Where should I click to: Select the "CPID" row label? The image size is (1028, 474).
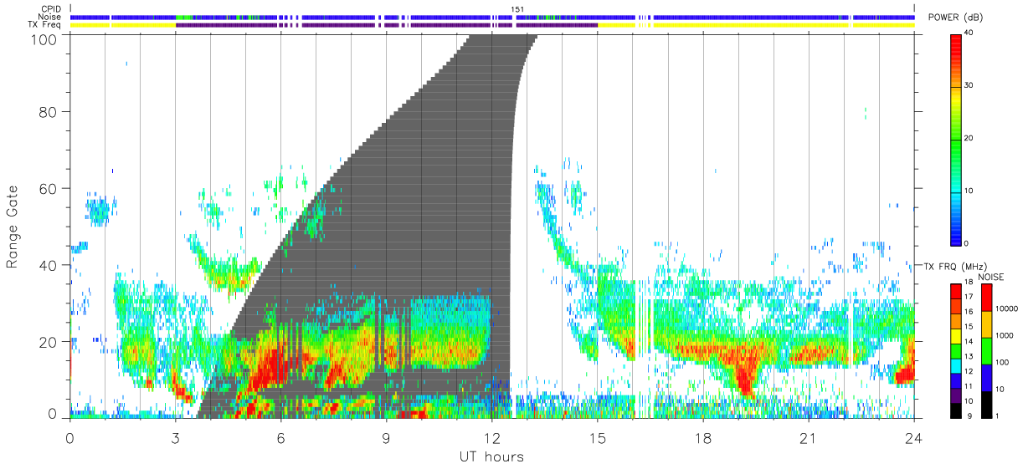click(x=52, y=9)
